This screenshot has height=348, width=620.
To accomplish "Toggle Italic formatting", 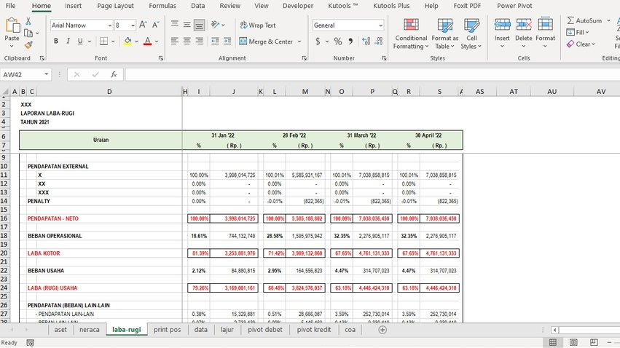I will point(68,41).
